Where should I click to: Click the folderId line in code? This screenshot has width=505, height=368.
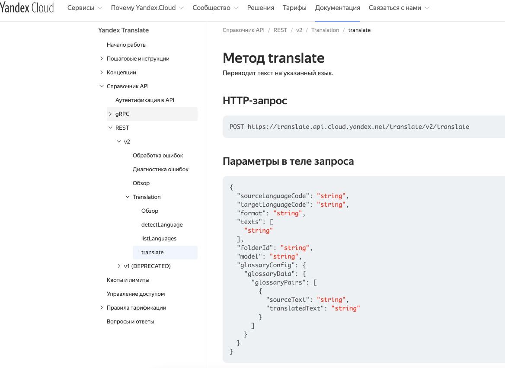(275, 248)
